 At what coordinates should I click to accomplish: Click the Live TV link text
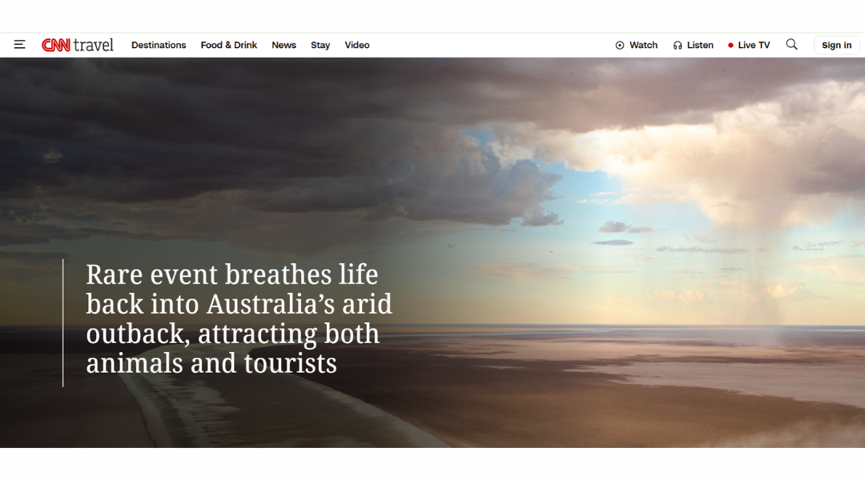[754, 45]
